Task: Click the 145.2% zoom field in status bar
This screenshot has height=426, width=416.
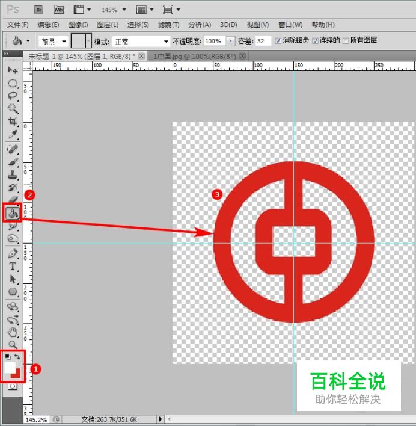Action: coord(37,419)
